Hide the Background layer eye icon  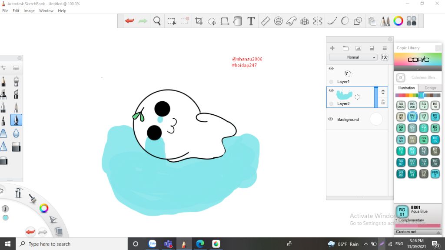tap(331, 119)
